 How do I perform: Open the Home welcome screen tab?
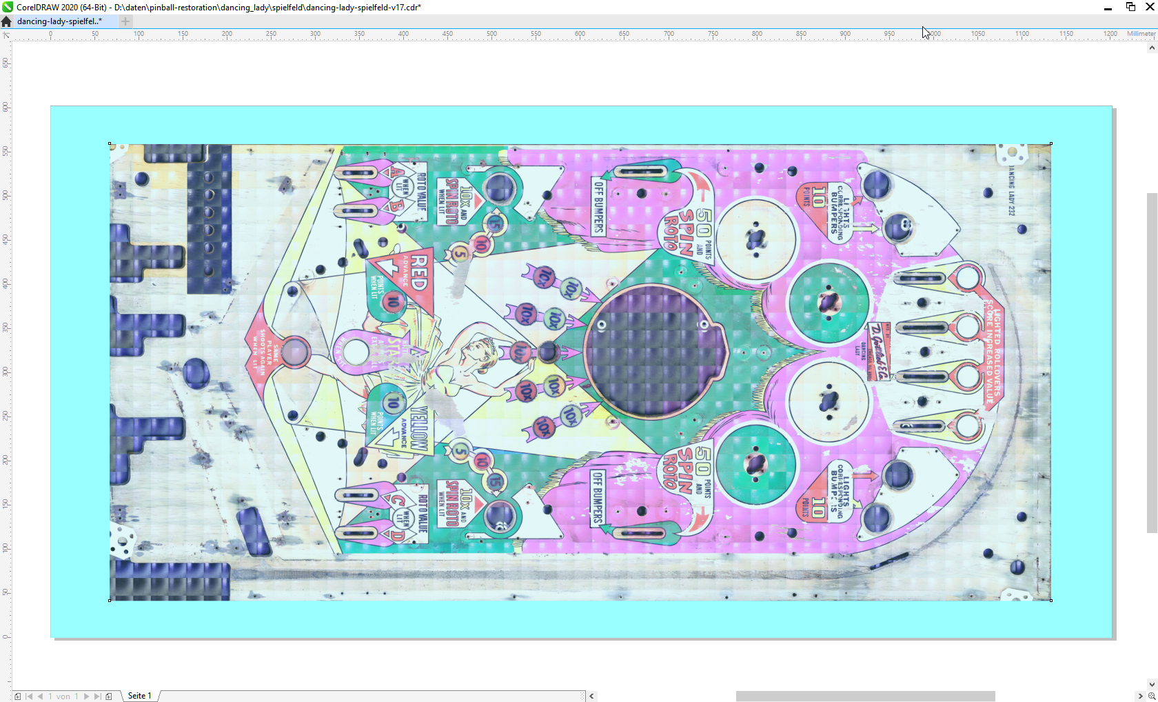click(6, 21)
